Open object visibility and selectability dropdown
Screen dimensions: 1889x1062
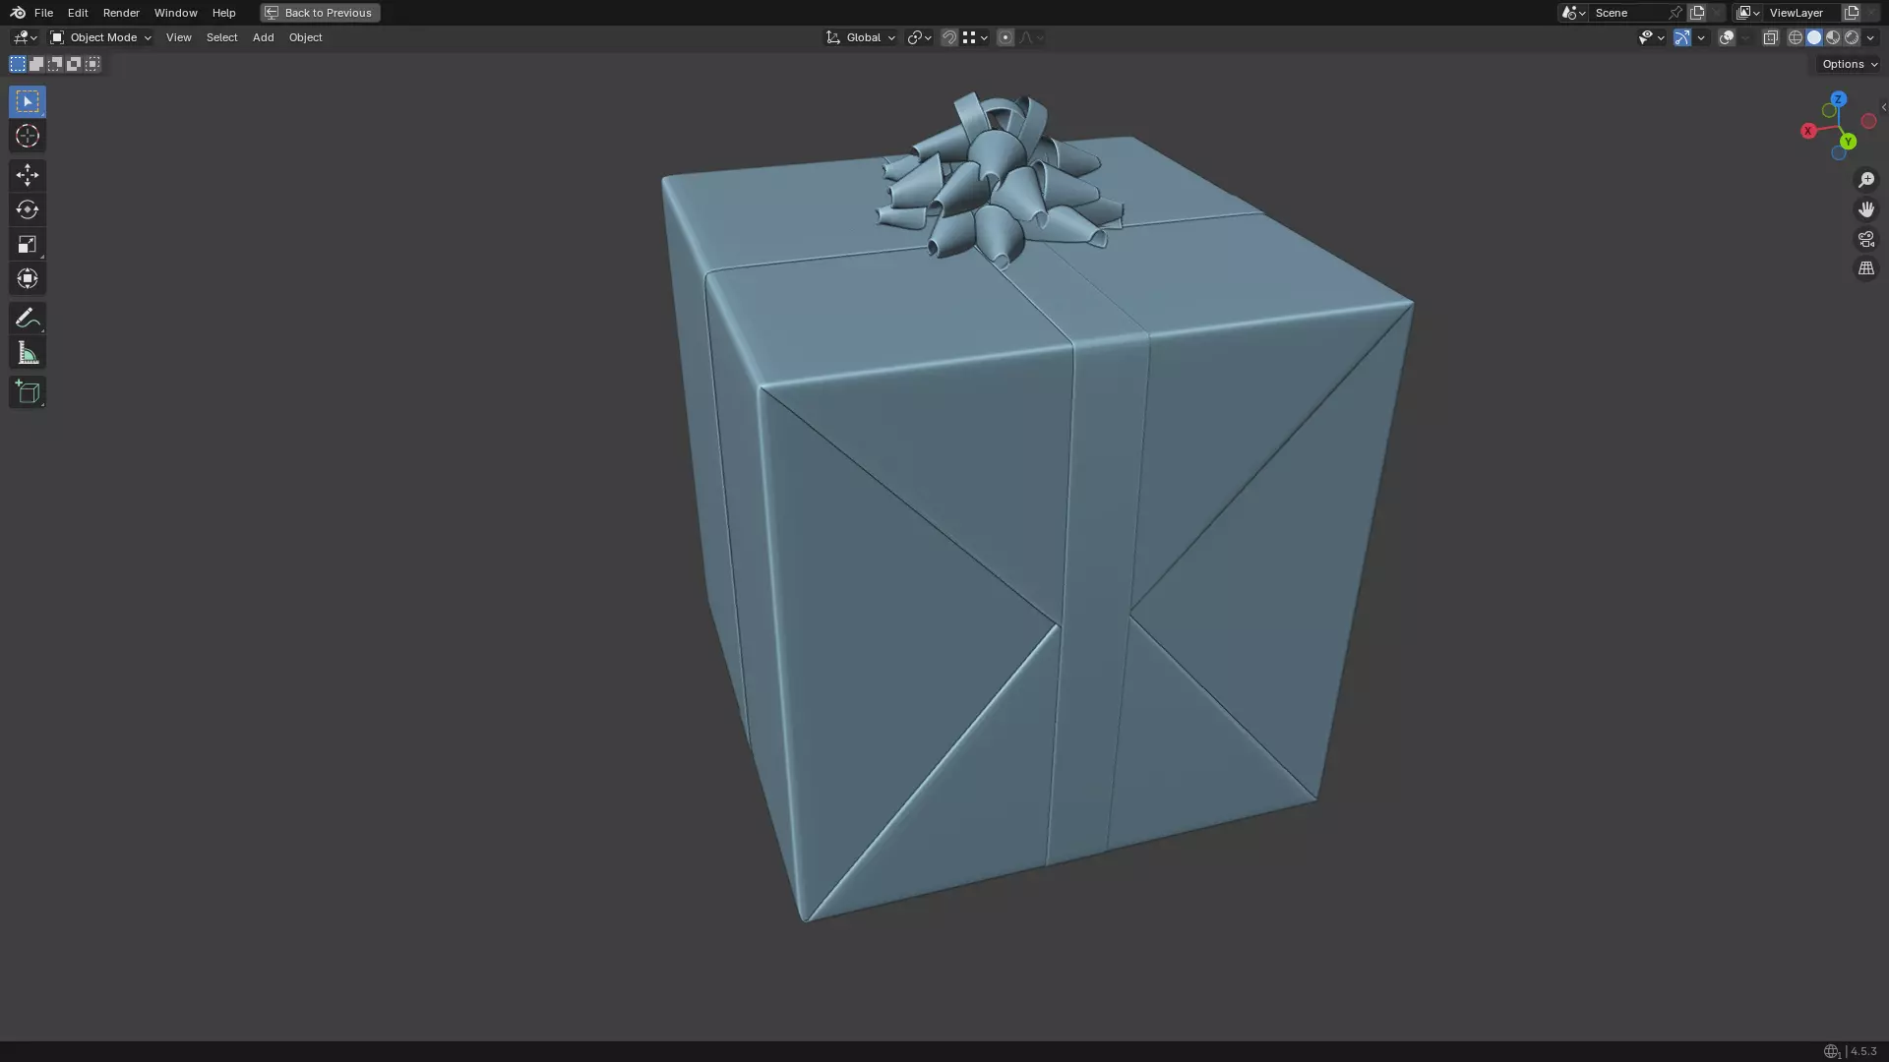pyautogui.click(x=1651, y=37)
